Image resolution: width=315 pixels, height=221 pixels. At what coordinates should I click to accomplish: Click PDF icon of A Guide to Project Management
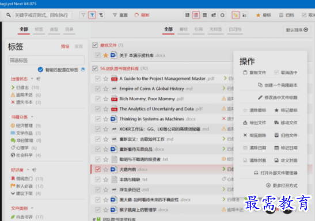[114, 79]
